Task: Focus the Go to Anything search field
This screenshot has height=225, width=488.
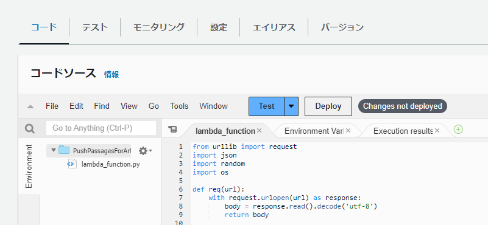Action: coord(101,128)
